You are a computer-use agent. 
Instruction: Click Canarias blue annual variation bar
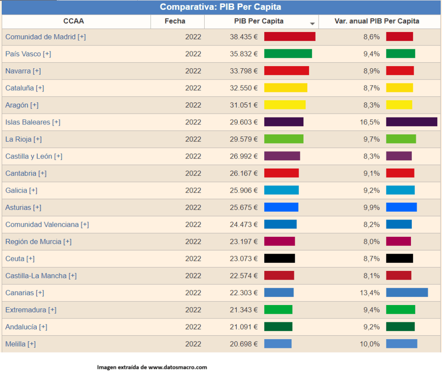tap(407, 293)
